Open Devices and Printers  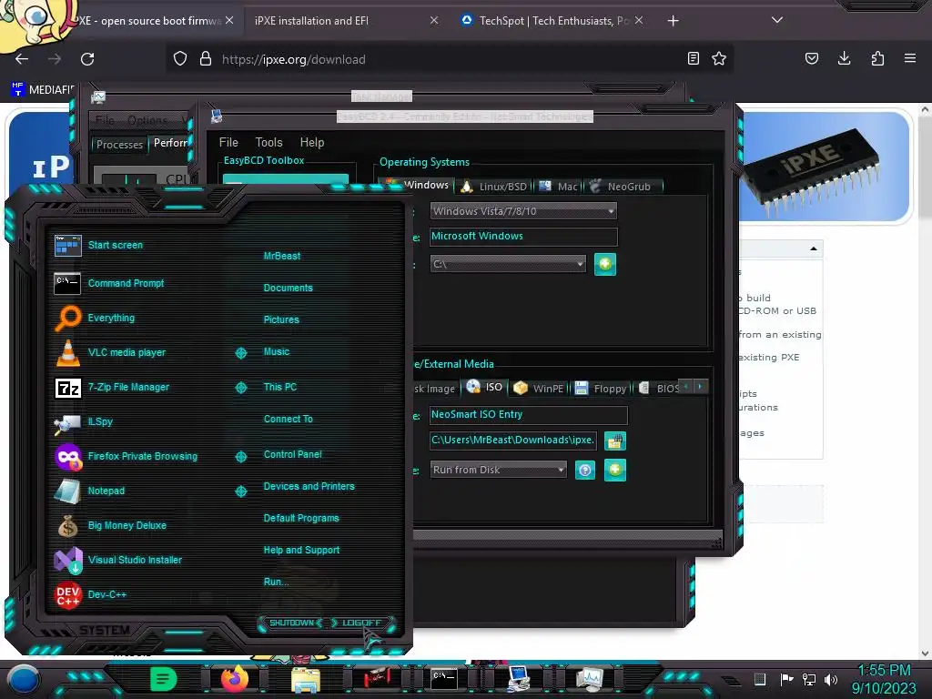309,486
